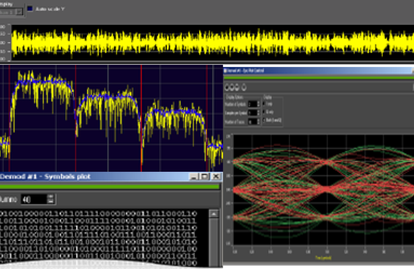Viewport: 414px width, 269px height.
Task: Click the Number of Traces stepper arrows
Action: (258, 121)
